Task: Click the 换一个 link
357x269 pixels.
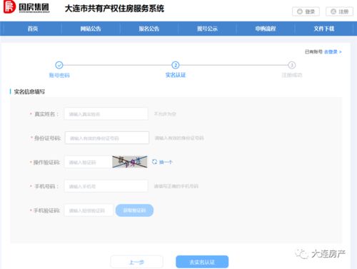Action: (166, 162)
